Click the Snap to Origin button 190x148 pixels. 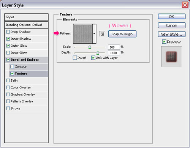tap(122, 34)
